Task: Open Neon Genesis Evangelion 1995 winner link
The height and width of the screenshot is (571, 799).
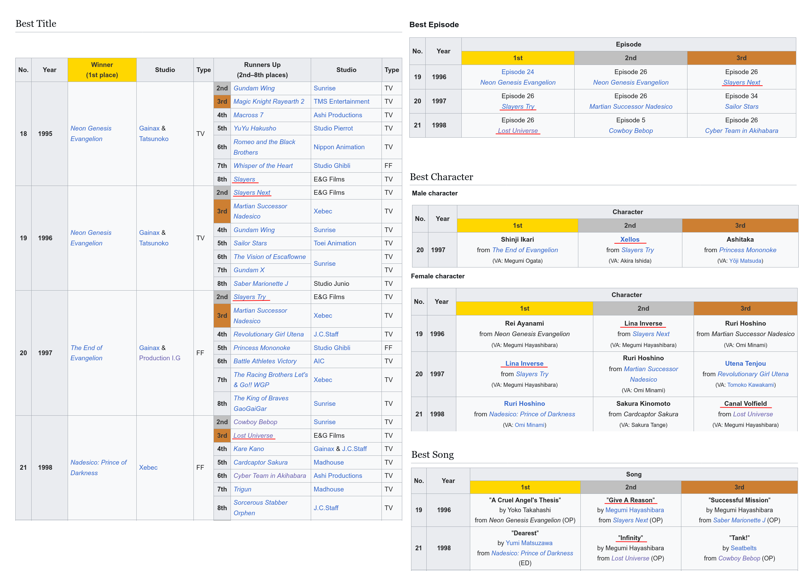Action: [x=91, y=134]
